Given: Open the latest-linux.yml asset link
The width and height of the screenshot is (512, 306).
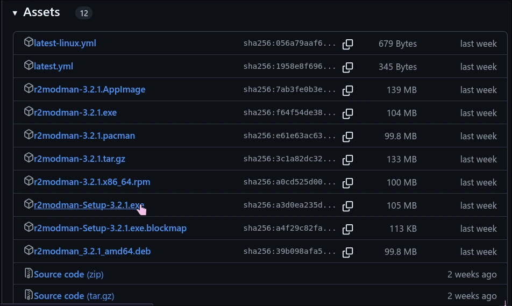Looking at the screenshot, I should [x=65, y=43].
